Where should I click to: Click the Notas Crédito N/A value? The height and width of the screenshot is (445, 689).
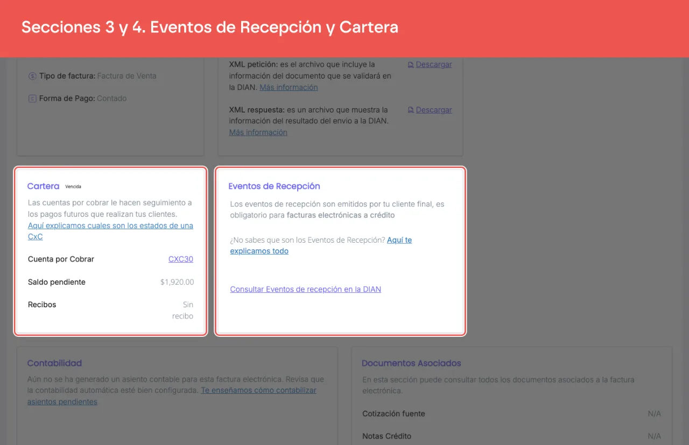pos(654,436)
